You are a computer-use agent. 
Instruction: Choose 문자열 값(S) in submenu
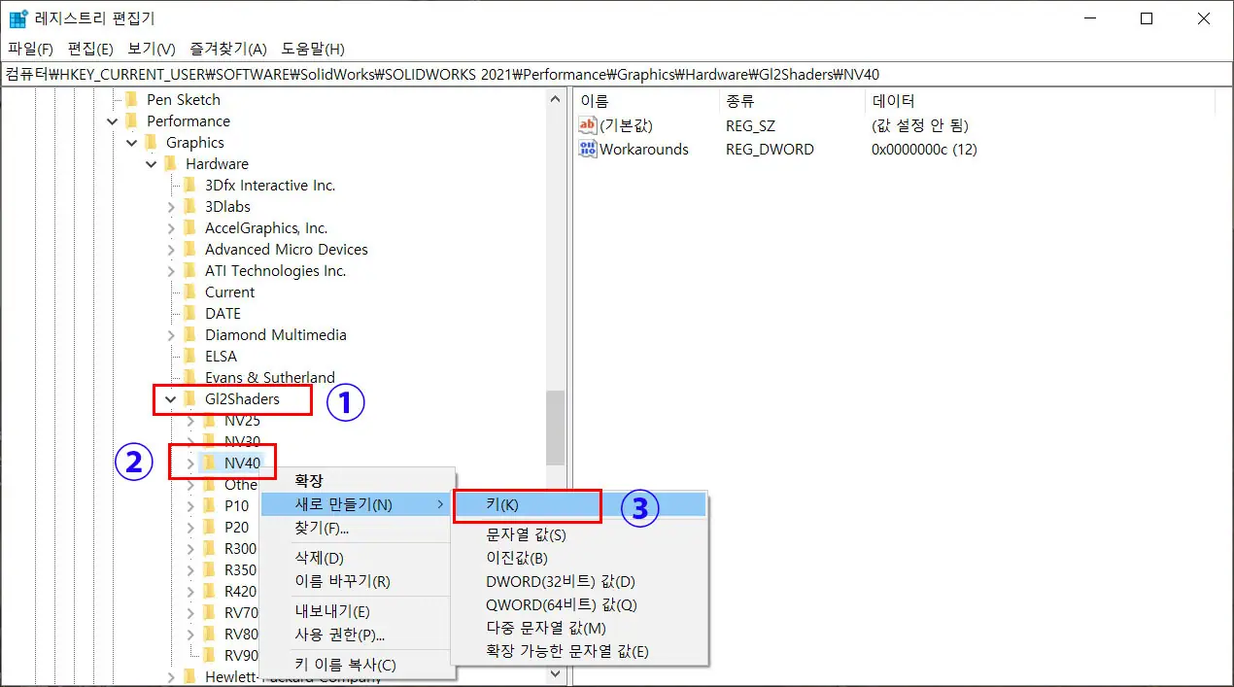point(581,534)
